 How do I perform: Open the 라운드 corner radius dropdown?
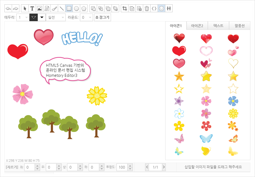click(86, 17)
